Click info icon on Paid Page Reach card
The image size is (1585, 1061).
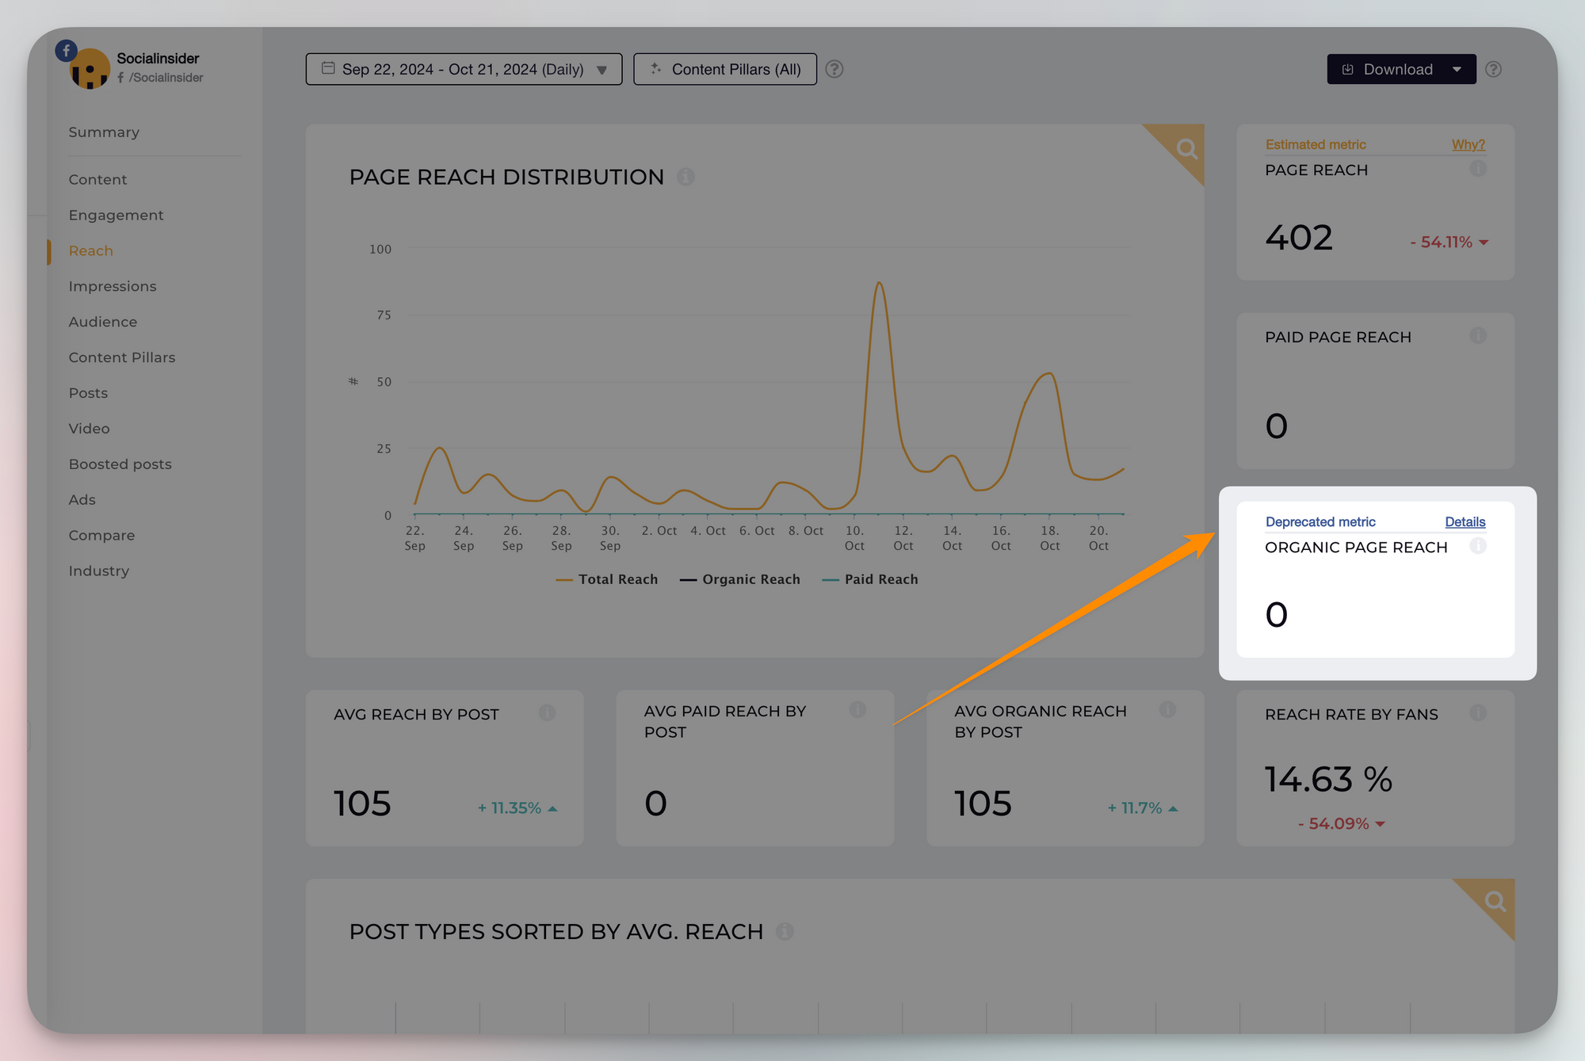pyautogui.click(x=1478, y=336)
